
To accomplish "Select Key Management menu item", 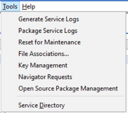I will coord(63,65).
